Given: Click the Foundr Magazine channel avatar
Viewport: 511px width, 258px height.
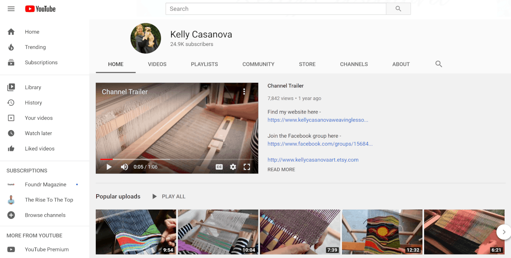Looking at the screenshot, I should [x=11, y=184].
